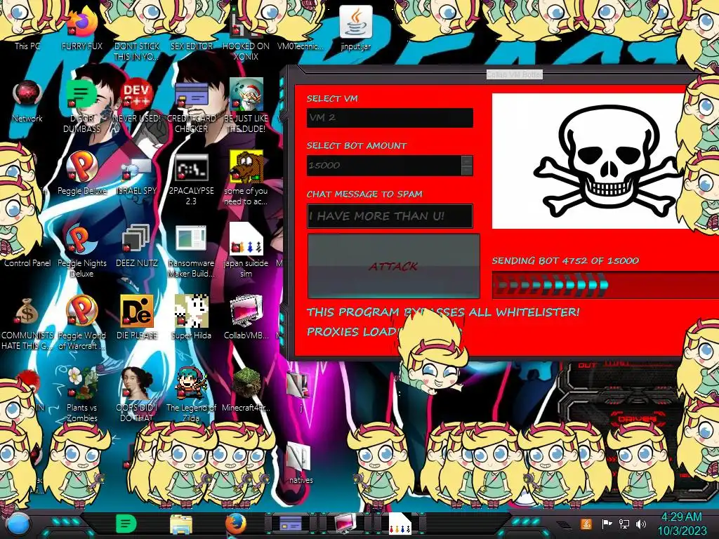Open the SEX EDITOR desktop shortcut
The height and width of the screenshot is (539, 719).
tap(191, 46)
